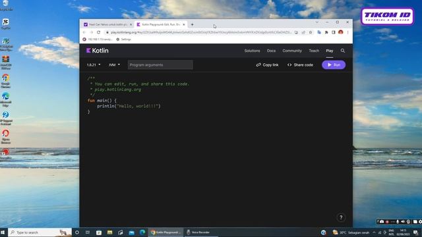The image size is (422, 237).
Task: Open the notification center icon
Action: pyautogui.click(x=416, y=232)
